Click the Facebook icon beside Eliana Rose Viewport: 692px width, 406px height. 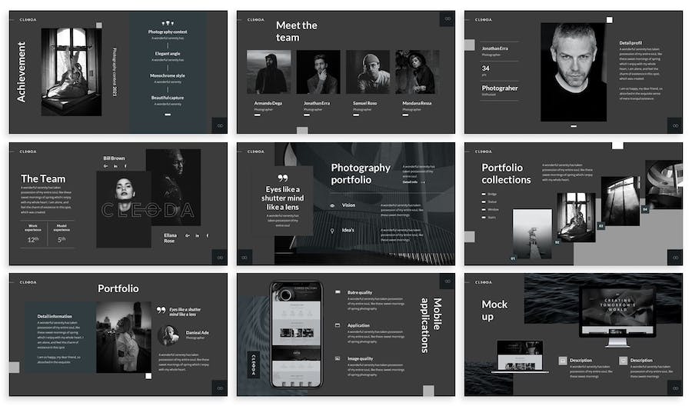click(208, 235)
